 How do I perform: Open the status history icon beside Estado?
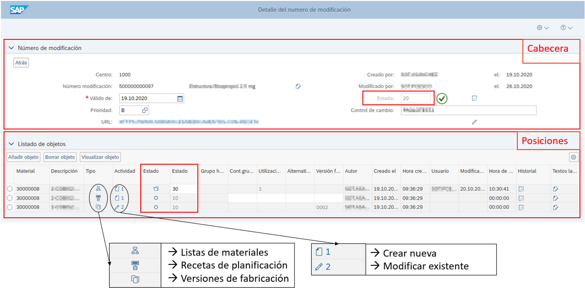pos(474,98)
